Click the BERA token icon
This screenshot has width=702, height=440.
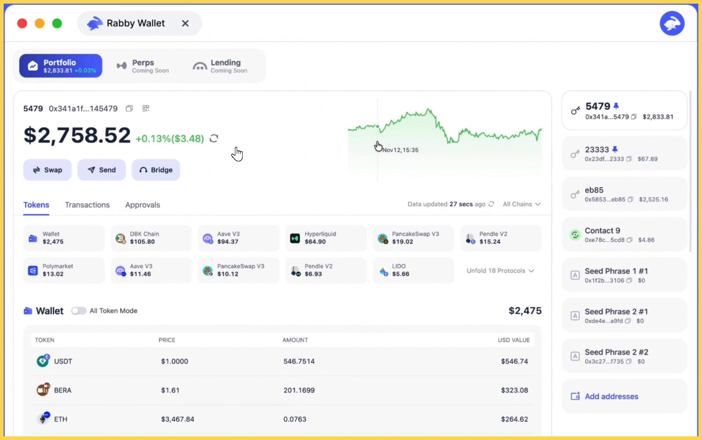[x=43, y=390]
